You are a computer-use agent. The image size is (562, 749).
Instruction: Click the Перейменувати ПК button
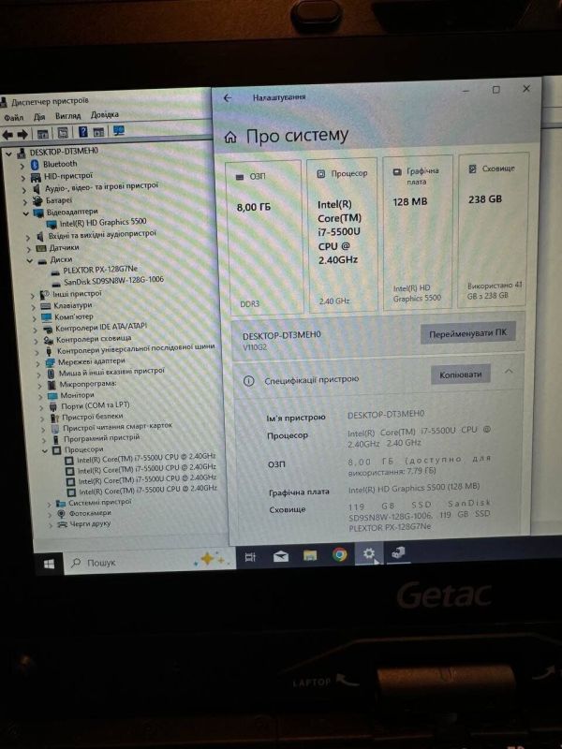[x=467, y=333]
